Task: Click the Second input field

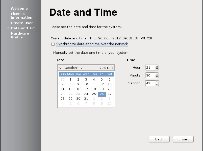Action: click(x=150, y=83)
